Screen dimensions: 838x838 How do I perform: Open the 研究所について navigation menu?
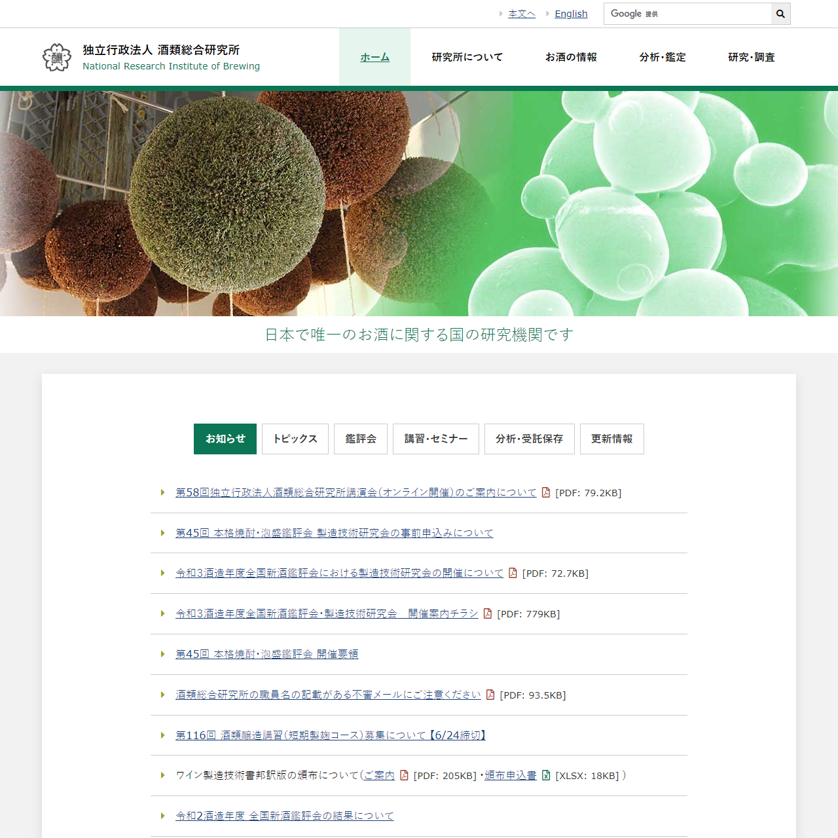click(x=467, y=58)
